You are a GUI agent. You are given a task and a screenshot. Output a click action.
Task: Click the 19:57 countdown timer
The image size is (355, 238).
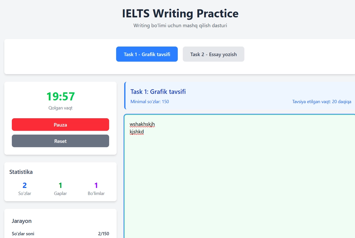(60, 97)
